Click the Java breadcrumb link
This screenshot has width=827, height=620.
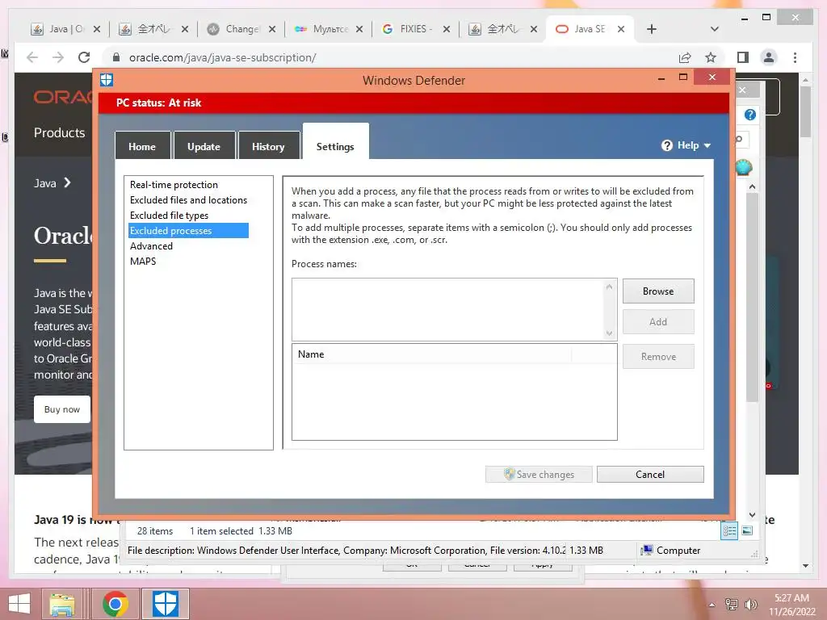coord(45,183)
